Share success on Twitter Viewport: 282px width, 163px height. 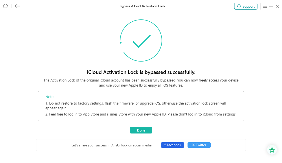pos(199,145)
